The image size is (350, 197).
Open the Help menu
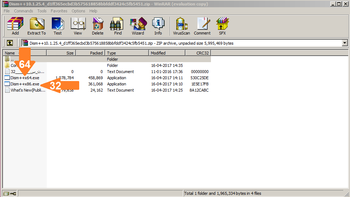tap(93, 11)
